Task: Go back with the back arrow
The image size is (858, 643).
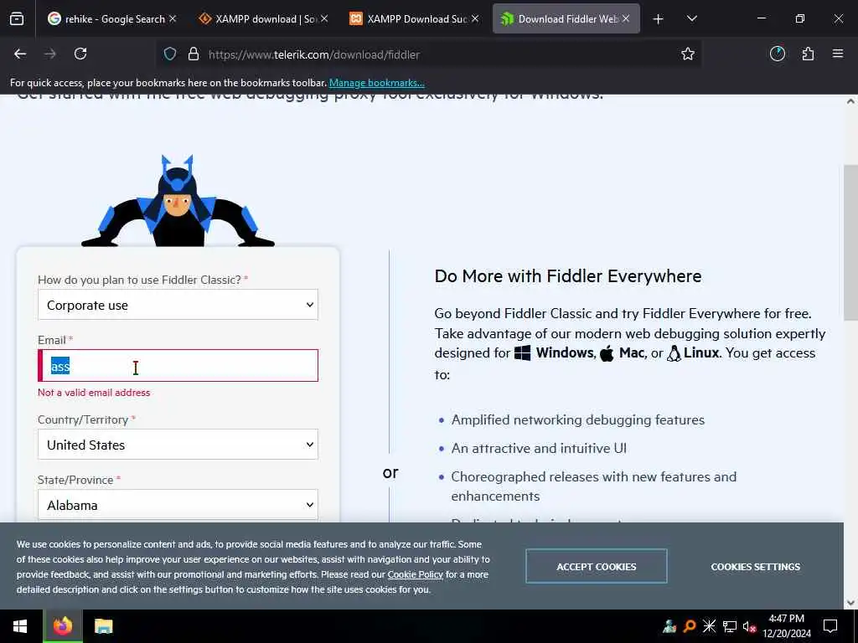Action: tap(20, 54)
